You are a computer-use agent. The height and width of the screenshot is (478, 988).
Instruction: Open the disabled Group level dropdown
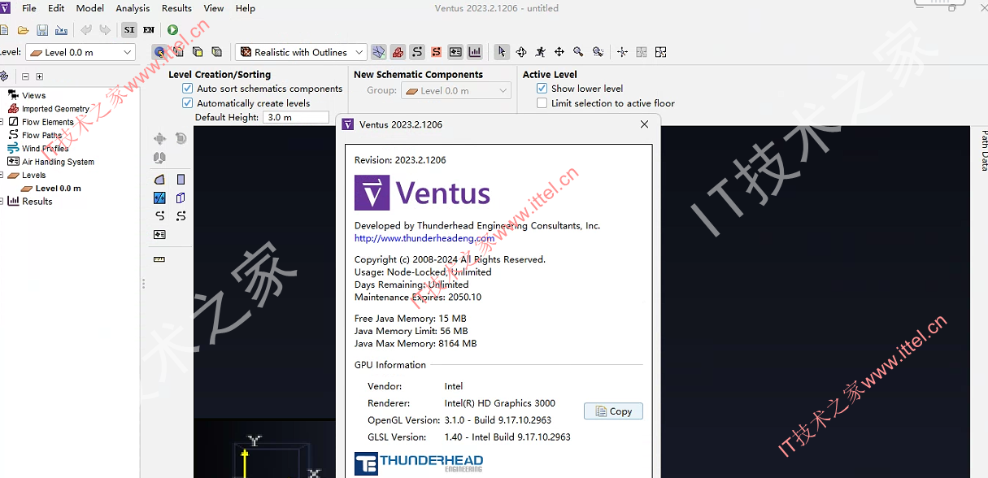tap(455, 90)
